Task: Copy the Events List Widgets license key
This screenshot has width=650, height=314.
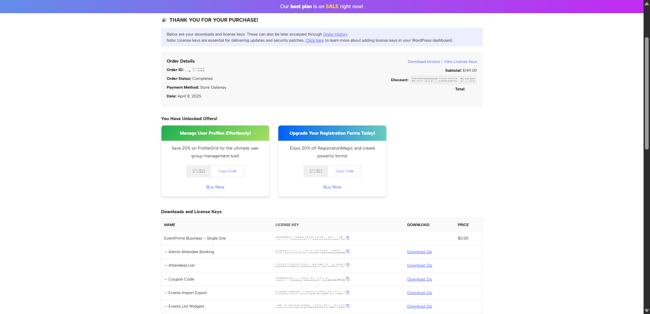Action: pyautogui.click(x=348, y=306)
